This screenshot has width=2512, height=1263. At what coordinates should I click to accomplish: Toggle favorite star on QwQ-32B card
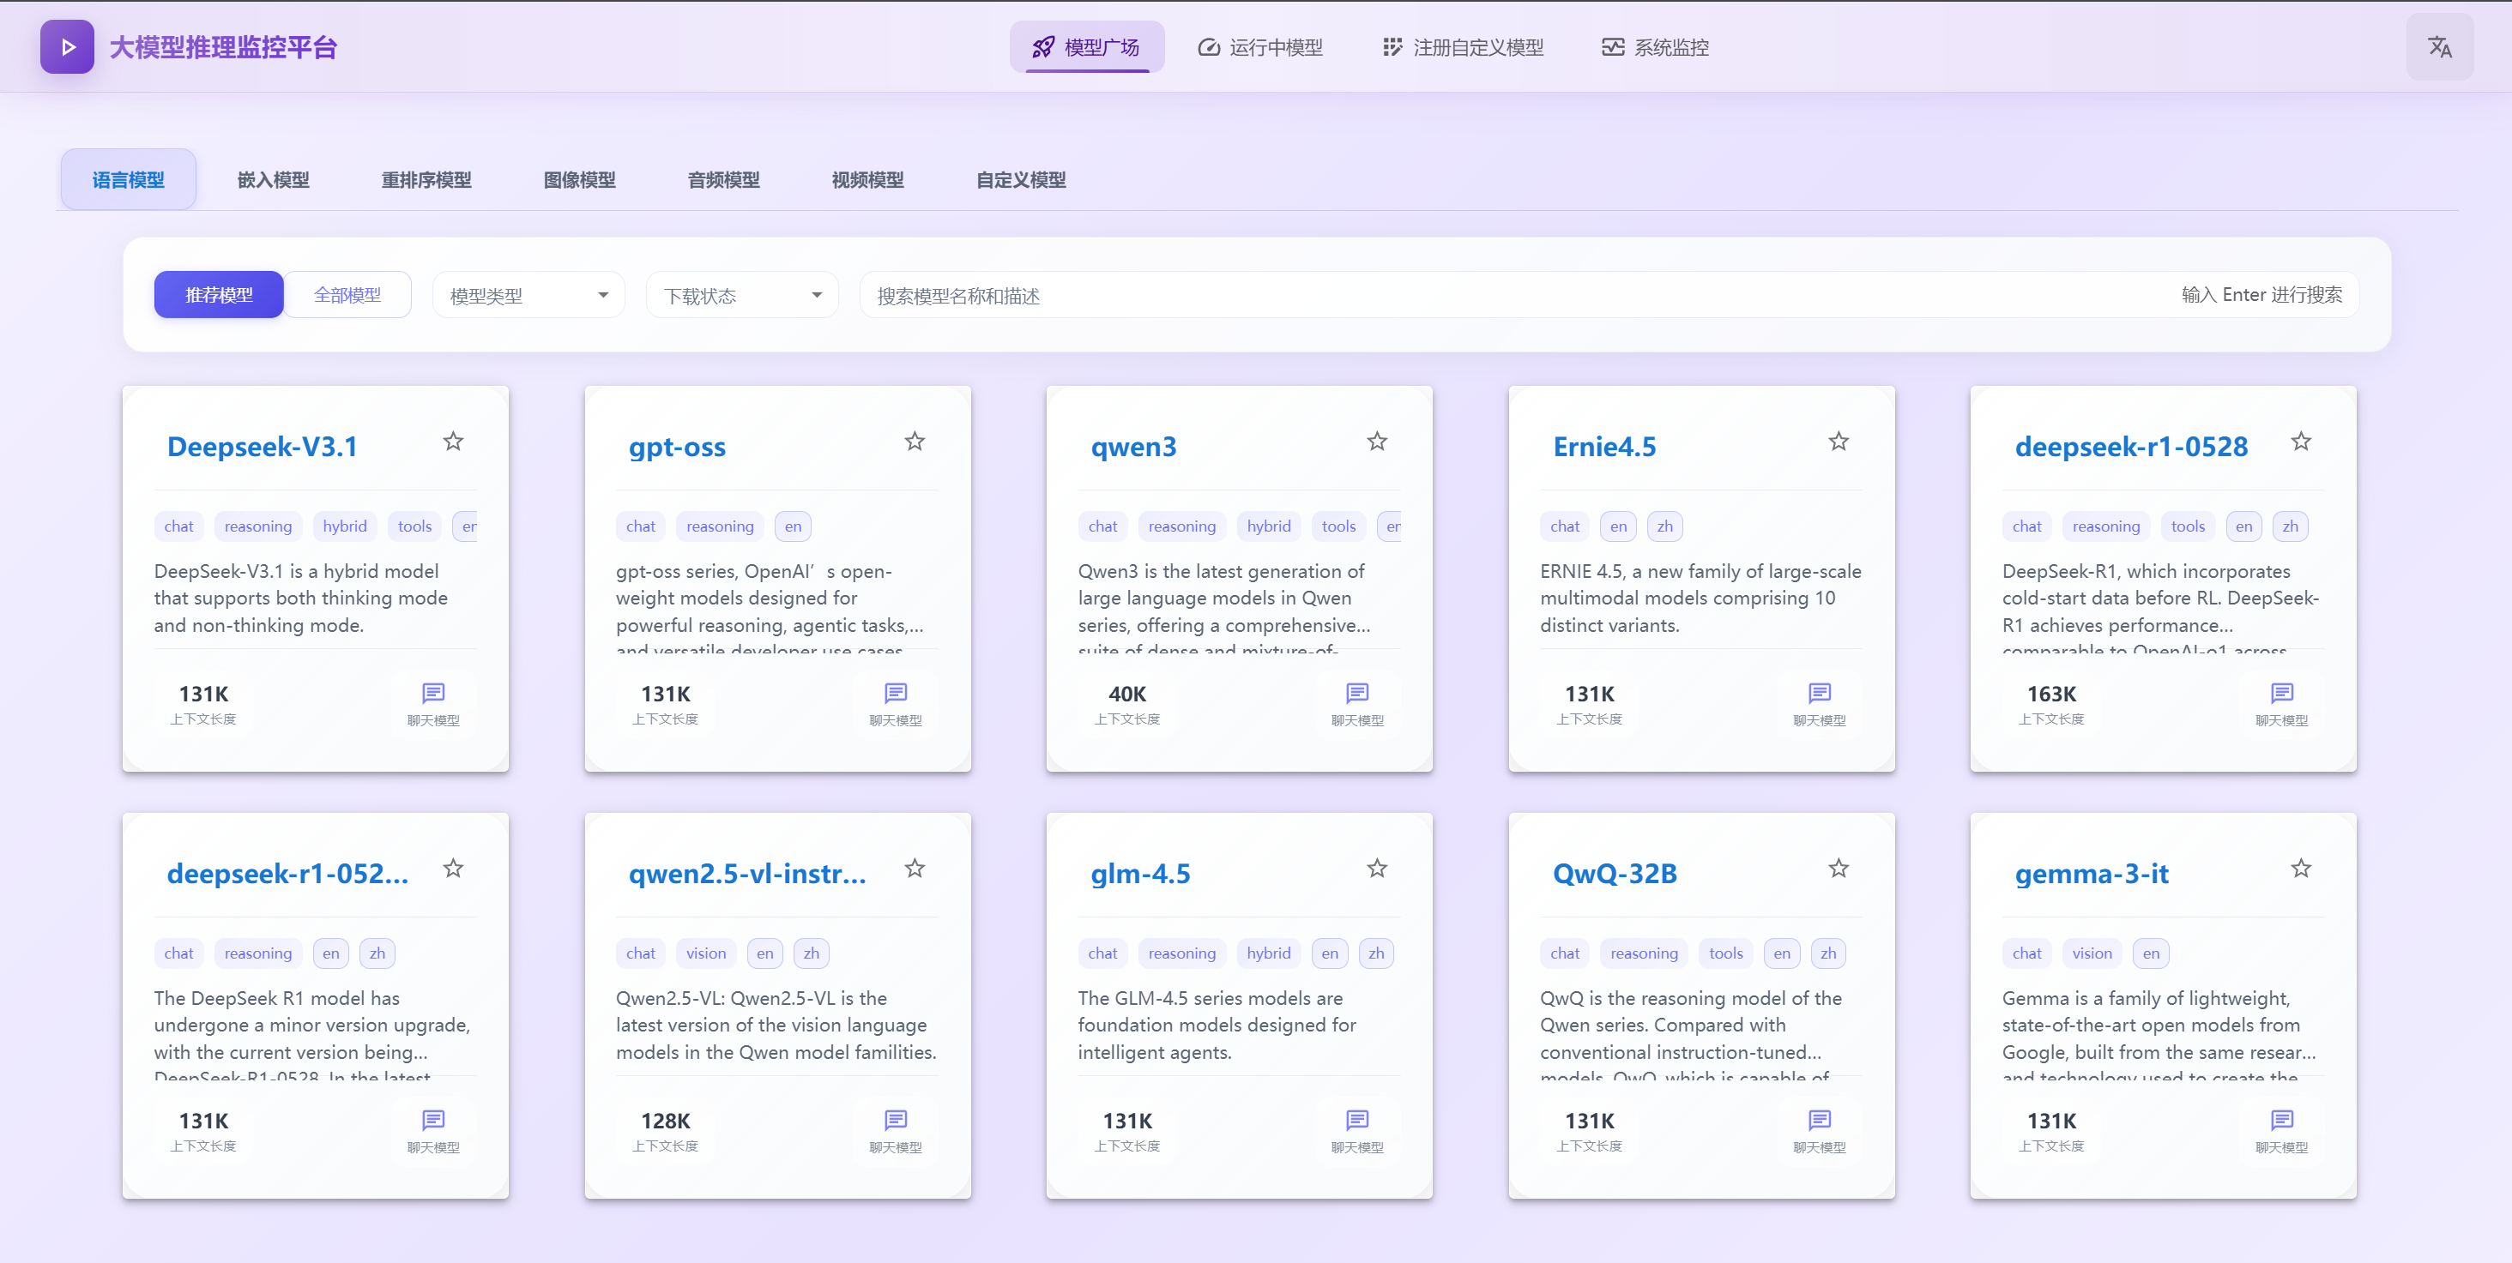pos(1839,869)
